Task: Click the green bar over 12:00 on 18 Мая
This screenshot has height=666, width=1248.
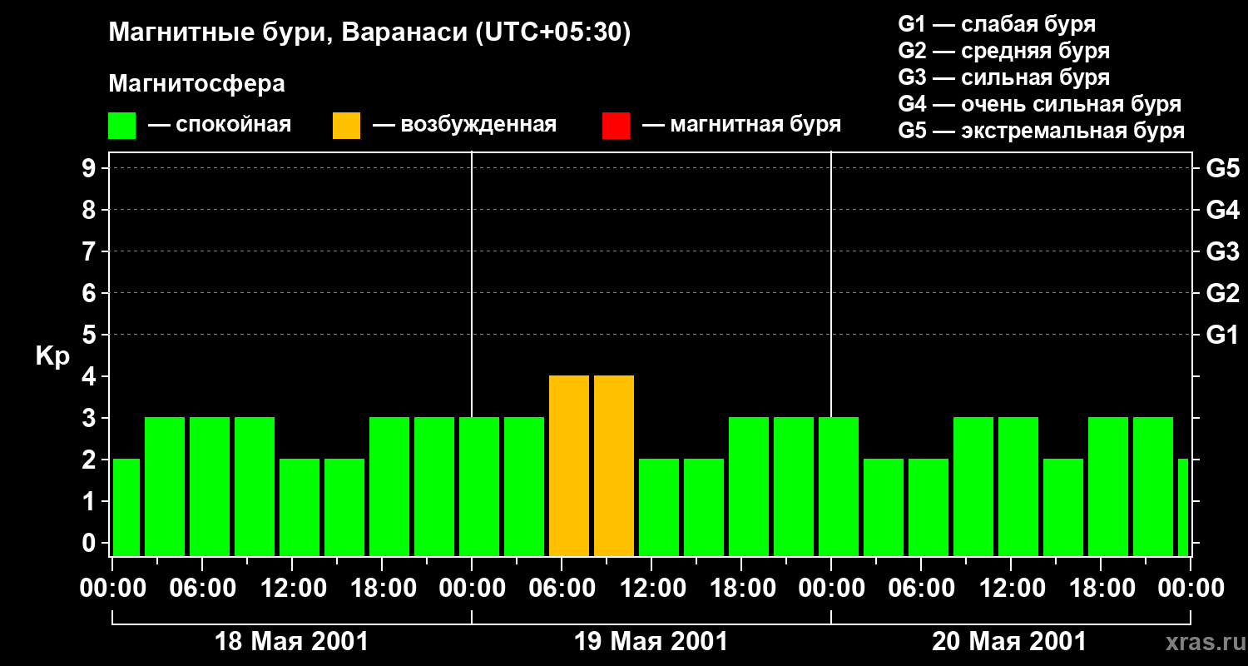Action: 300,507
